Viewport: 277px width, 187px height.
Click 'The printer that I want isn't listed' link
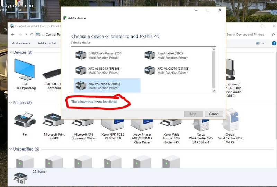tap(94, 102)
